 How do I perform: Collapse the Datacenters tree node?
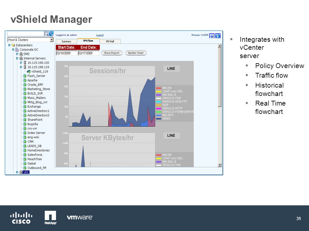[9, 45]
